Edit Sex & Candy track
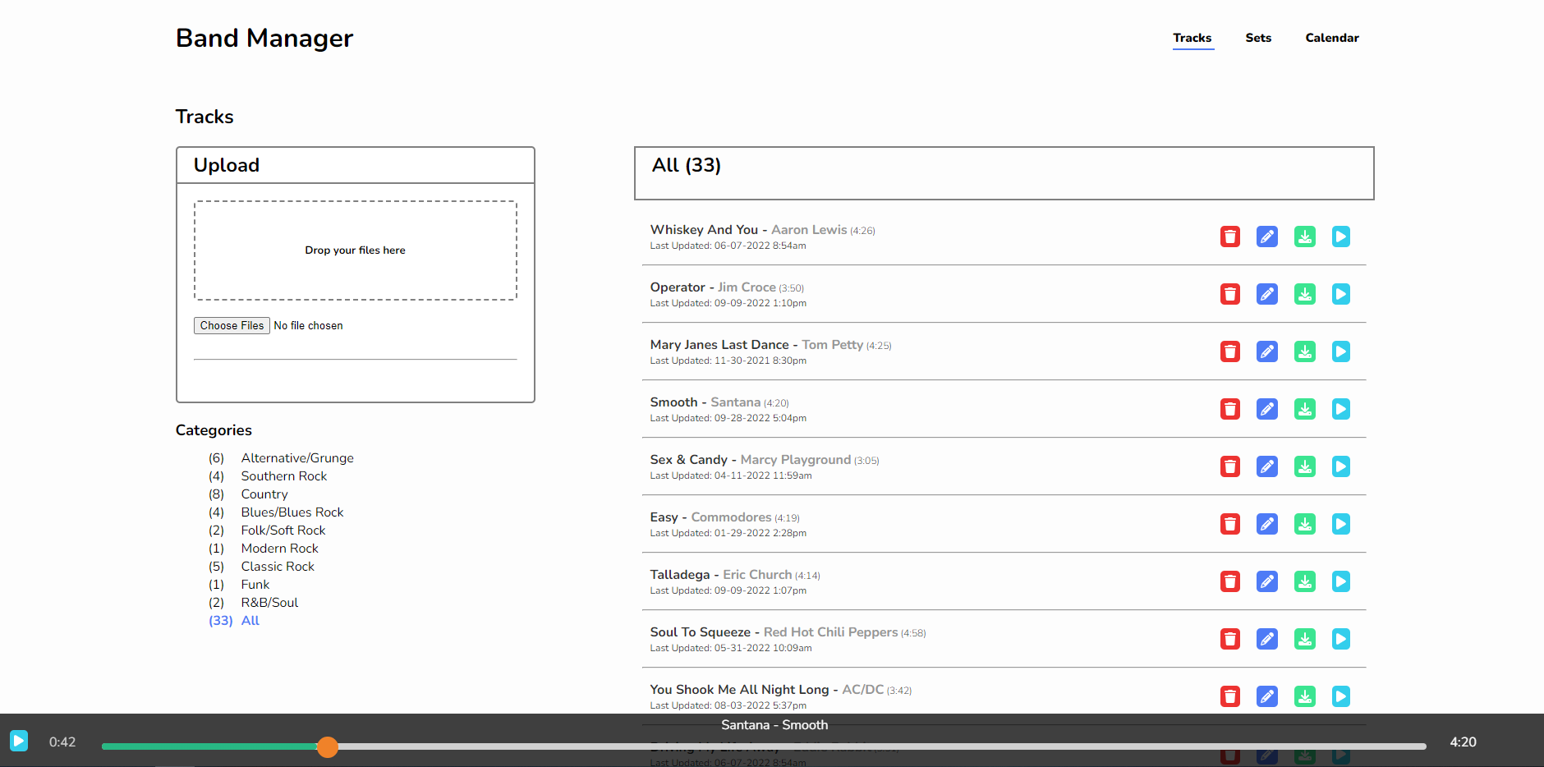 pyautogui.click(x=1267, y=466)
